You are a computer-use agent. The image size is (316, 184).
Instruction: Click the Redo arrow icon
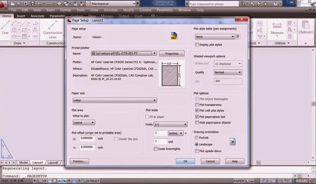(49, 3)
